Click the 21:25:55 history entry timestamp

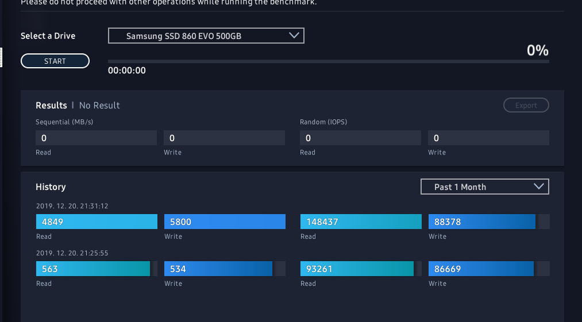pos(72,253)
